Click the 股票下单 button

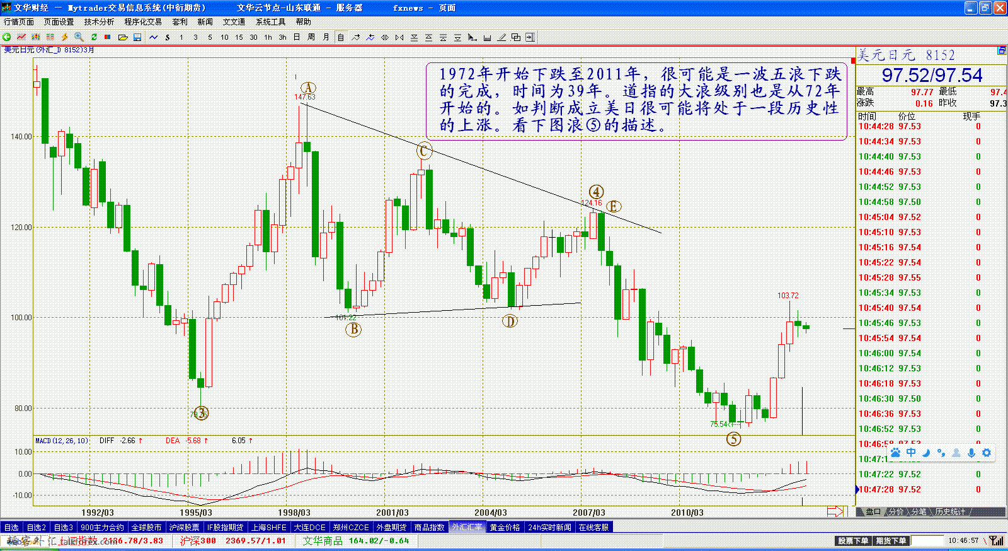853,541
